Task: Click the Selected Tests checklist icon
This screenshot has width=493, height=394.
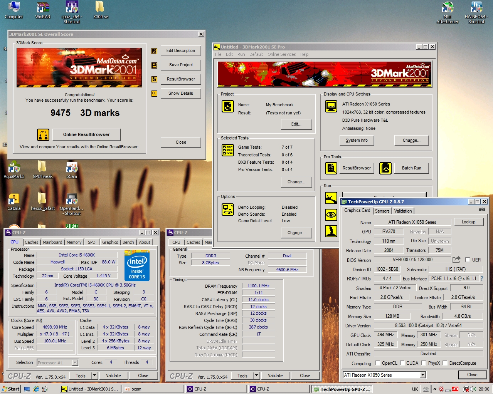Action: pyautogui.click(x=228, y=150)
